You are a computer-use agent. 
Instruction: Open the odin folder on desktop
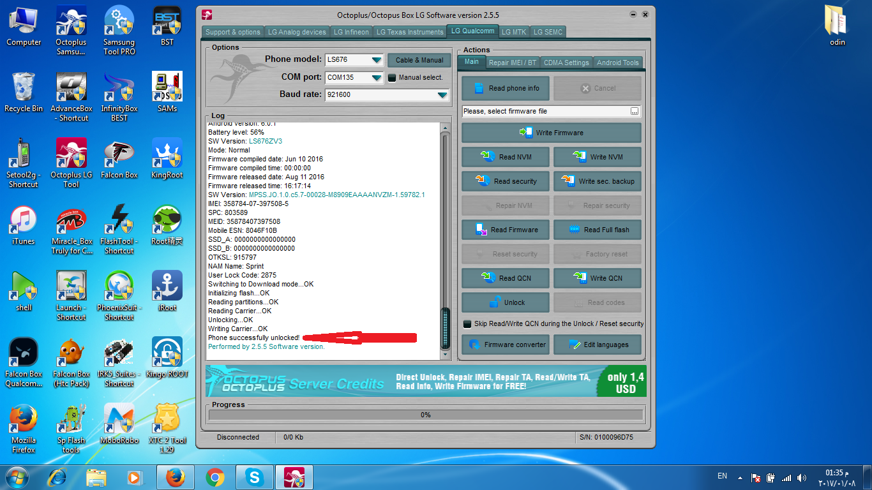tap(837, 26)
